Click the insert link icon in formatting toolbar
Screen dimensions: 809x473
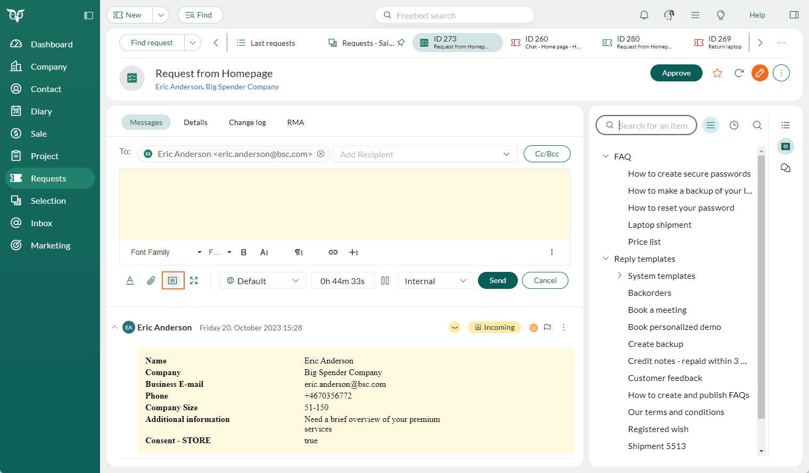tap(333, 252)
